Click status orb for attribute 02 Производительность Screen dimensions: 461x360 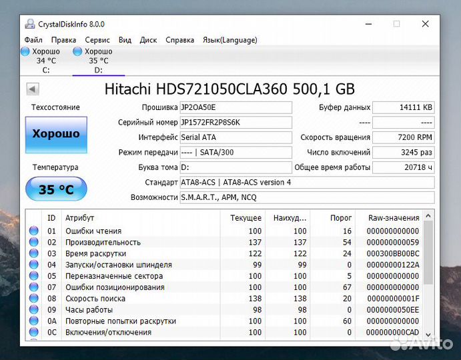pos(34,242)
